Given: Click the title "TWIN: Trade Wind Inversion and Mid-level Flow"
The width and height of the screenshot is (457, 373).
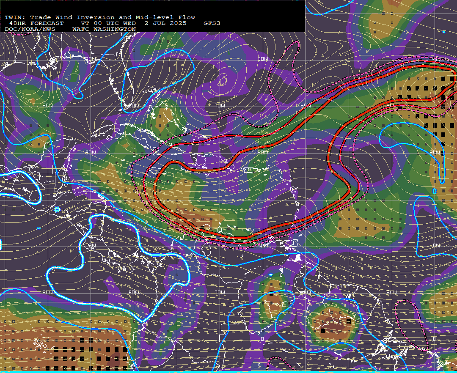Looking at the screenshot, I should (x=100, y=17).
